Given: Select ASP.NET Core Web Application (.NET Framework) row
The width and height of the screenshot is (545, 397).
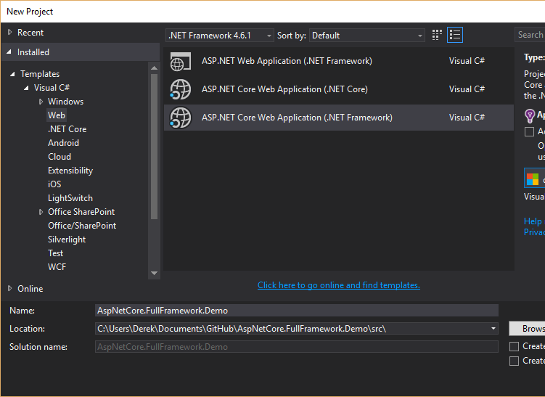Looking at the screenshot, I should coord(339,118).
